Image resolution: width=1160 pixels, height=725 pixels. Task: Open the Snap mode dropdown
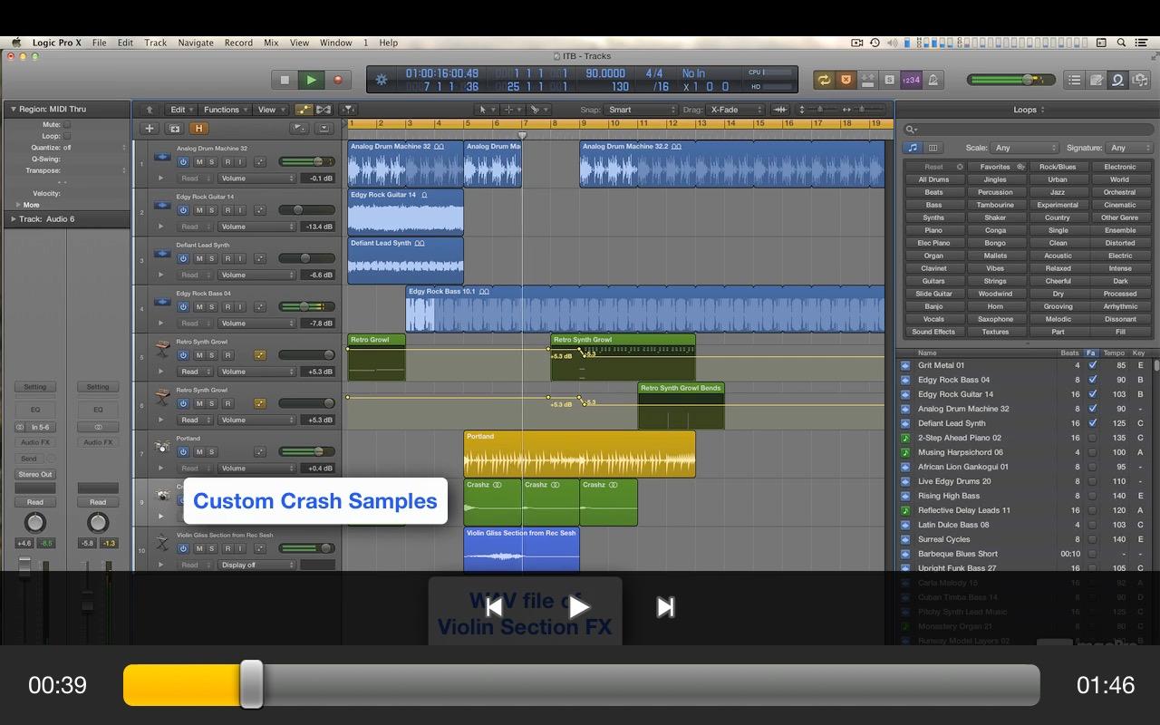click(x=642, y=110)
